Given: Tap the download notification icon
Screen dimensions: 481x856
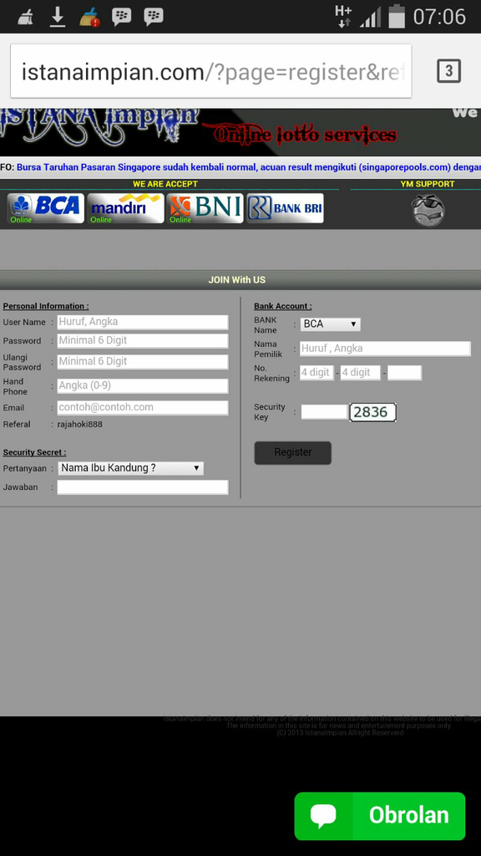Looking at the screenshot, I should (58, 17).
